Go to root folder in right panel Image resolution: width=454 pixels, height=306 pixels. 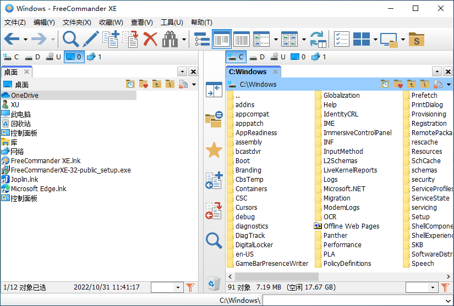coord(424,84)
